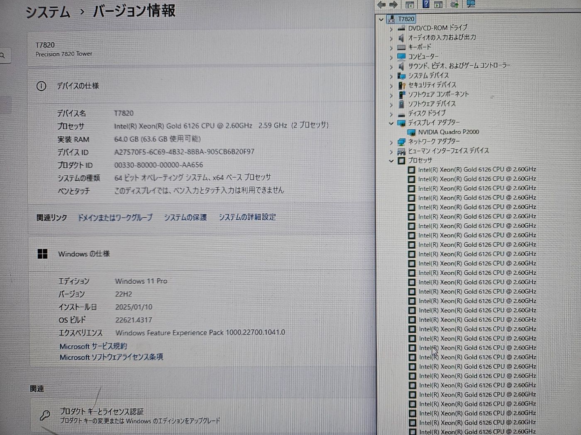Click the Windows の仕様 section header

(x=84, y=254)
